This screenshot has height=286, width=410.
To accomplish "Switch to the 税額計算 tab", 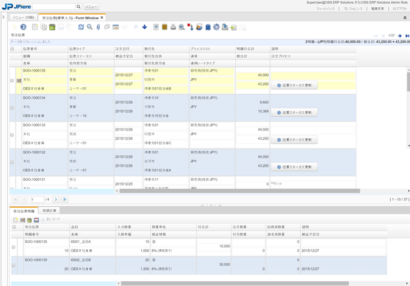I will coord(49,210).
